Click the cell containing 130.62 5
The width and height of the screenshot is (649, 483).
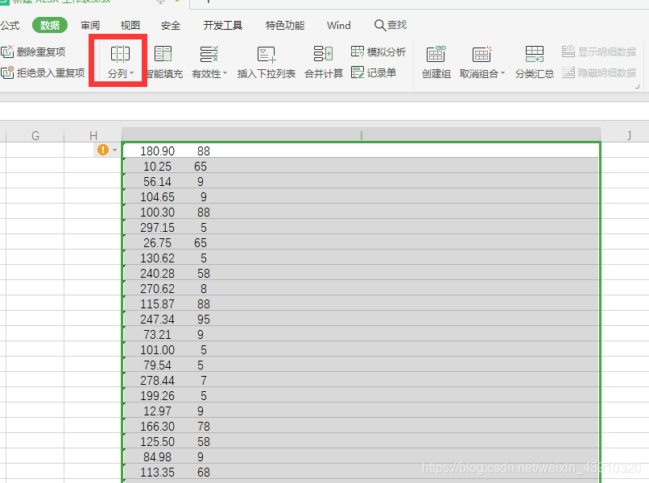pos(362,258)
